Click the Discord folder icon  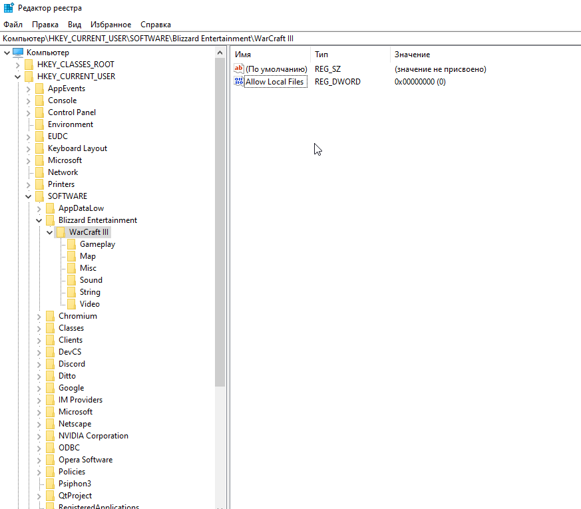(x=51, y=364)
